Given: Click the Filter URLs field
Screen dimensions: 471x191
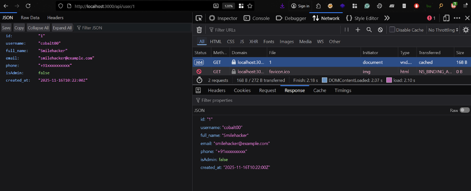Looking at the screenshot, I should (273, 30).
